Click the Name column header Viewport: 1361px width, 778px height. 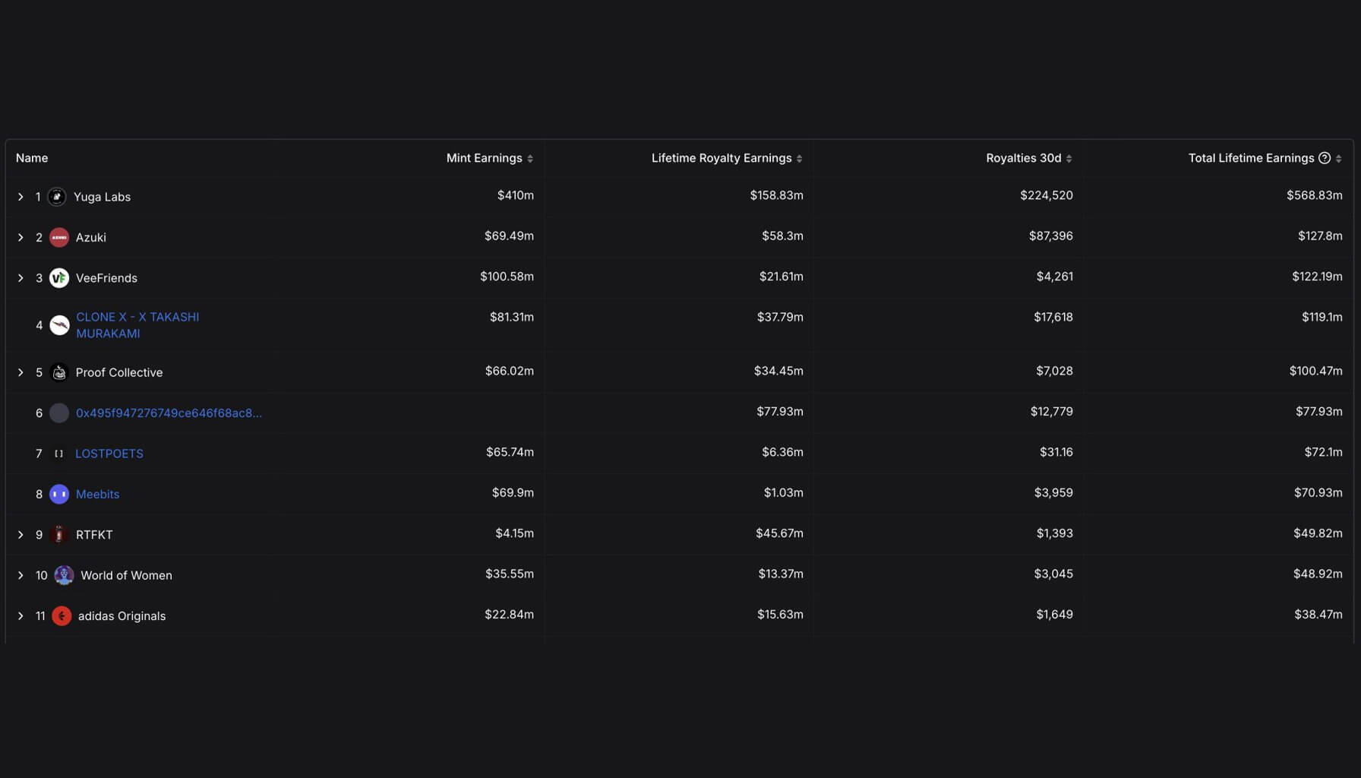click(x=32, y=158)
